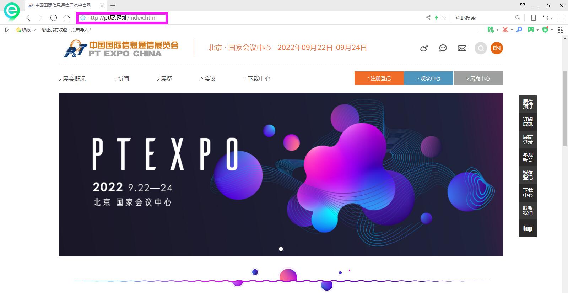This screenshot has height=293, width=568.
Task: Click the share icon in address bar
Action: [428, 18]
